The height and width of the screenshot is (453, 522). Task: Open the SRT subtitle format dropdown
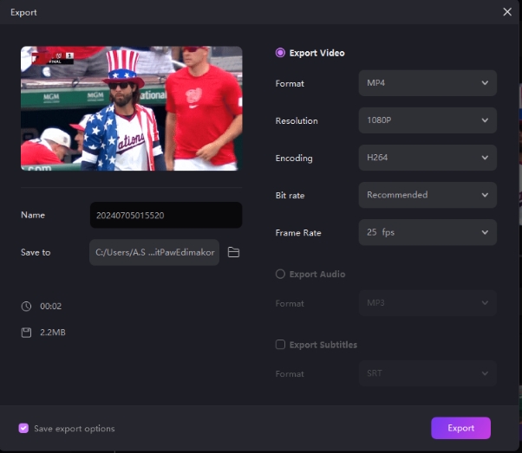tap(427, 373)
